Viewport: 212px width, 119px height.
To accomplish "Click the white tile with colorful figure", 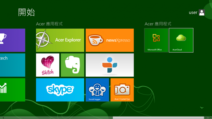I will coord(110,65).
